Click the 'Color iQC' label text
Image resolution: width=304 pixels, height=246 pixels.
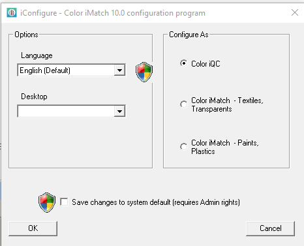[205, 64]
